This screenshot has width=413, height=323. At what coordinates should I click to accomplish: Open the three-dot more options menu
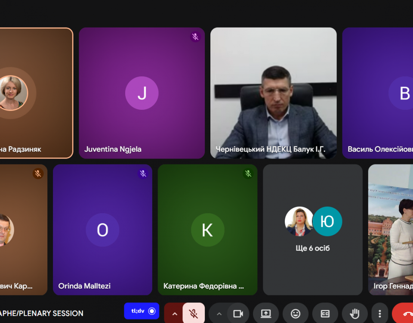[379, 314]
